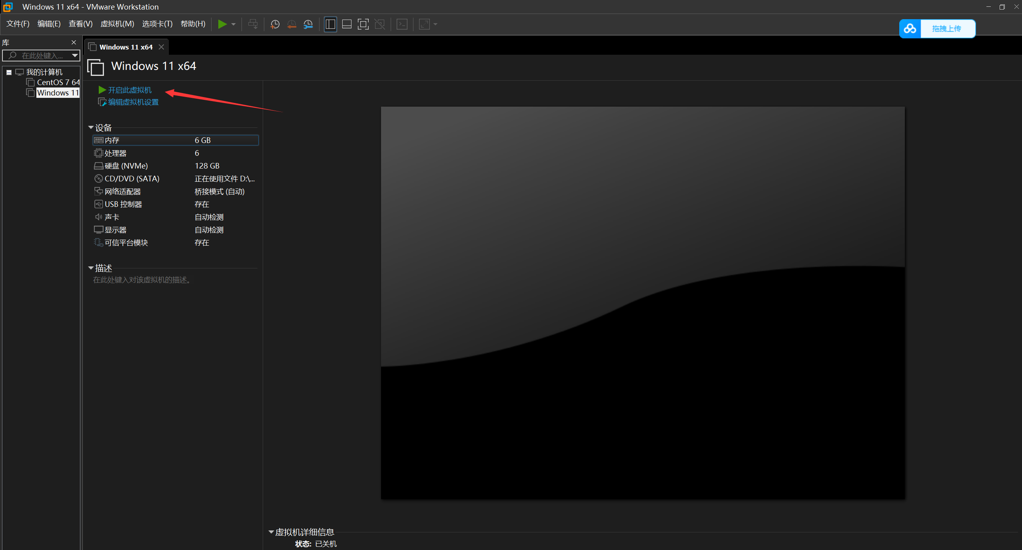This screenshot has width=1022, height=550.
Task: Select the 处理器 device row
Action: click(x=176, y=153)
